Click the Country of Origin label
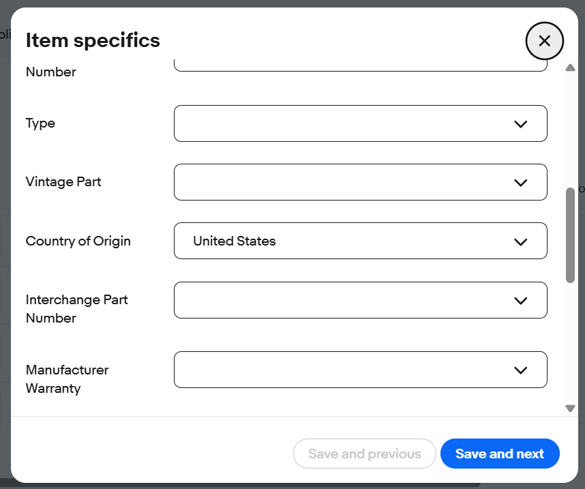The width and height of the screenshot is (585, 489). [78, 241]
